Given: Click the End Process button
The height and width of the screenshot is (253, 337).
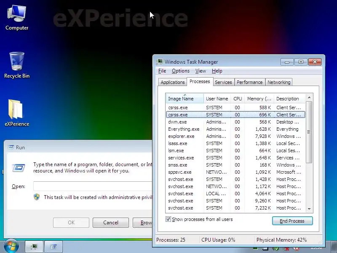Looking at the screenshot, I should (x=292, y=221).
